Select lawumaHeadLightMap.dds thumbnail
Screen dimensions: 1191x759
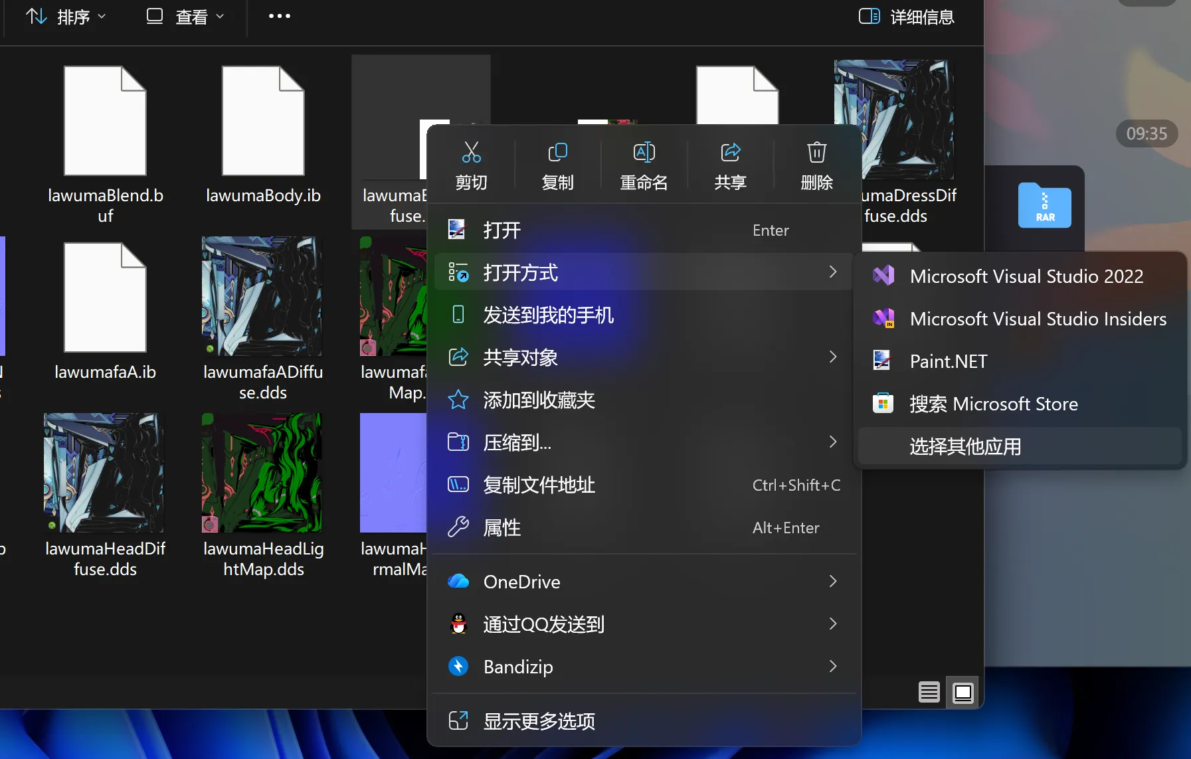tap(262, 473)
